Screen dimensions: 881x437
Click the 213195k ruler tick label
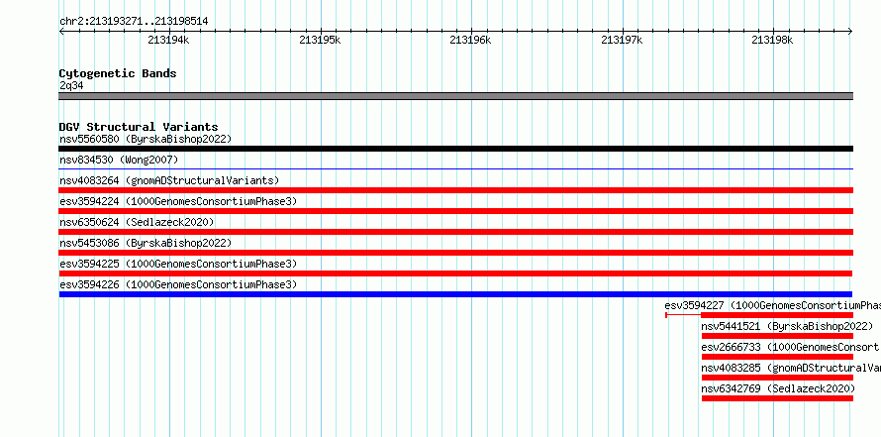click(x=320, y=40)
